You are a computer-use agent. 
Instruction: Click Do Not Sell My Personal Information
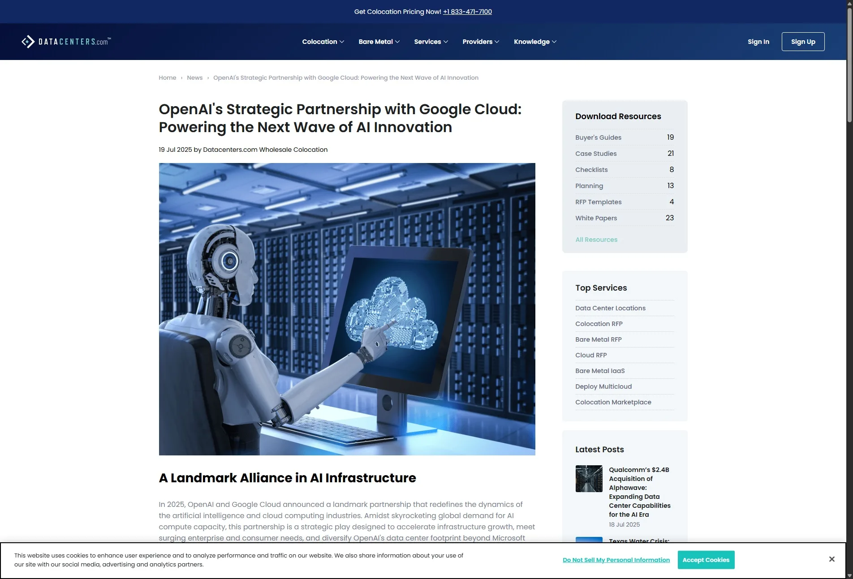pos(616,560)
